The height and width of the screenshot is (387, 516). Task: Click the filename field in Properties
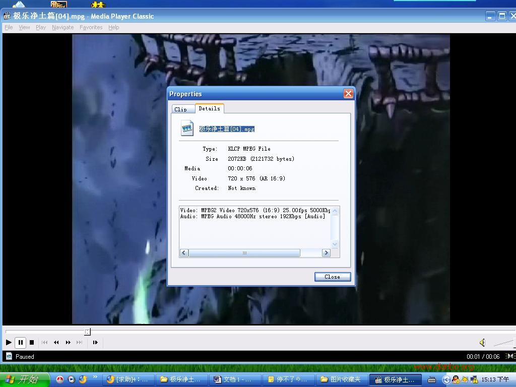pyautogui.click(x=227, y=129)
